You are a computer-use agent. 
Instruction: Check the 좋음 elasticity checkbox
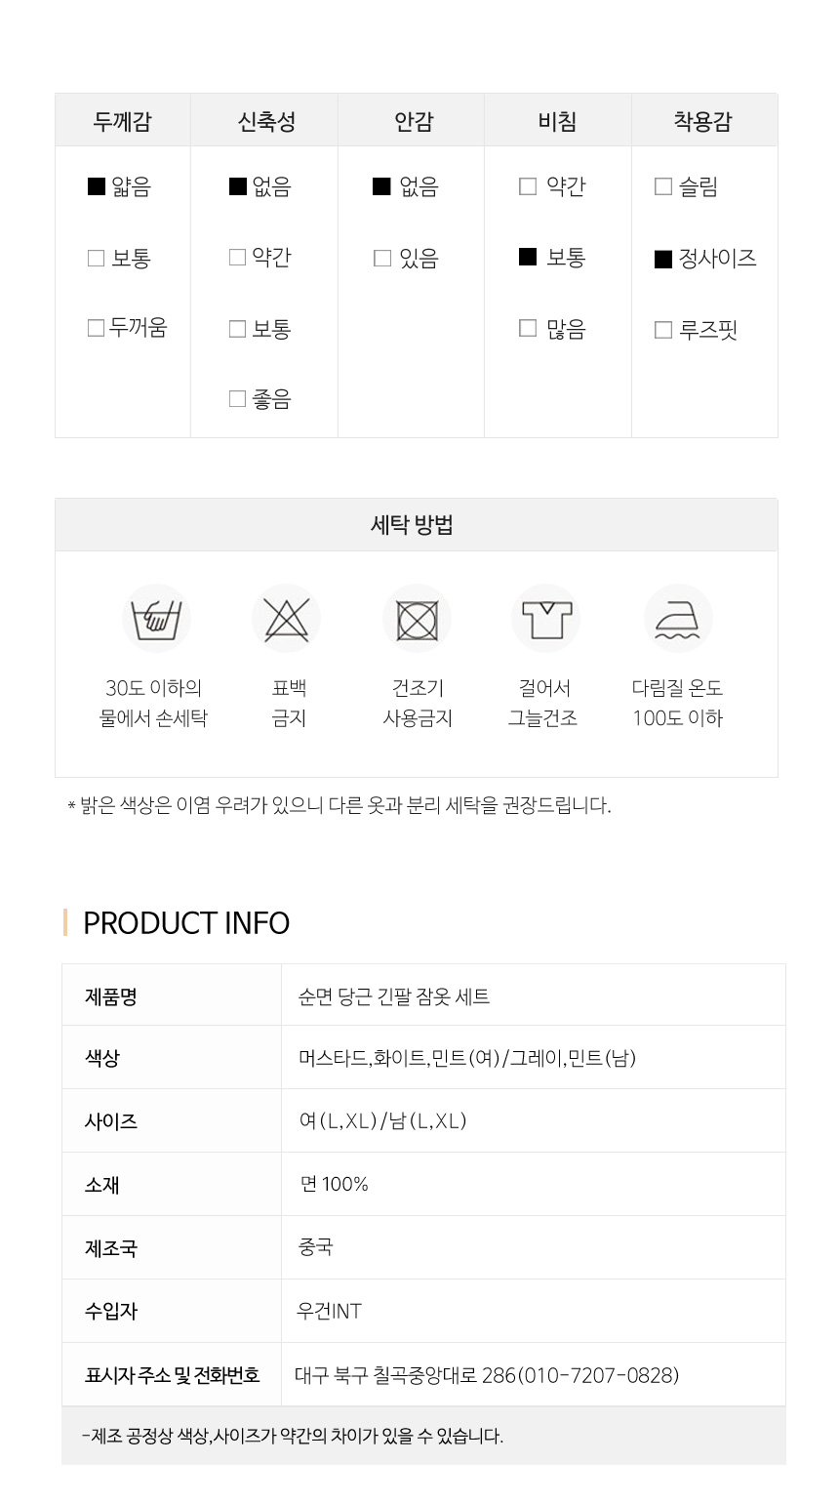237,399
